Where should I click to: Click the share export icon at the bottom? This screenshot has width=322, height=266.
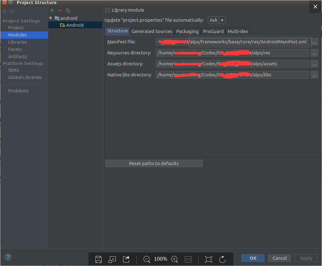(126, 259)
